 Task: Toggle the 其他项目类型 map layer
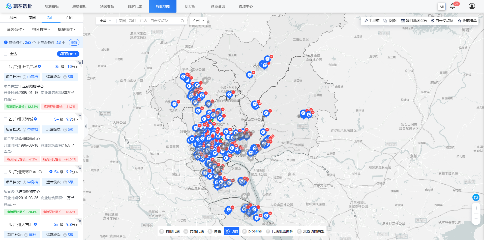311,231
